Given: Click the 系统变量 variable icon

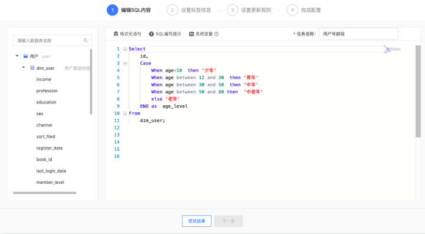Looking at the screenshot, I should [191, 34].
